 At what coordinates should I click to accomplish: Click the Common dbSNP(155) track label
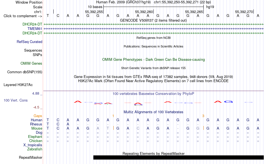(24, 72)
